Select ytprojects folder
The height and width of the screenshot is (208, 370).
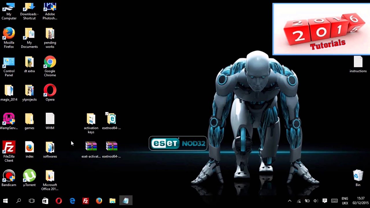[29, 93]
